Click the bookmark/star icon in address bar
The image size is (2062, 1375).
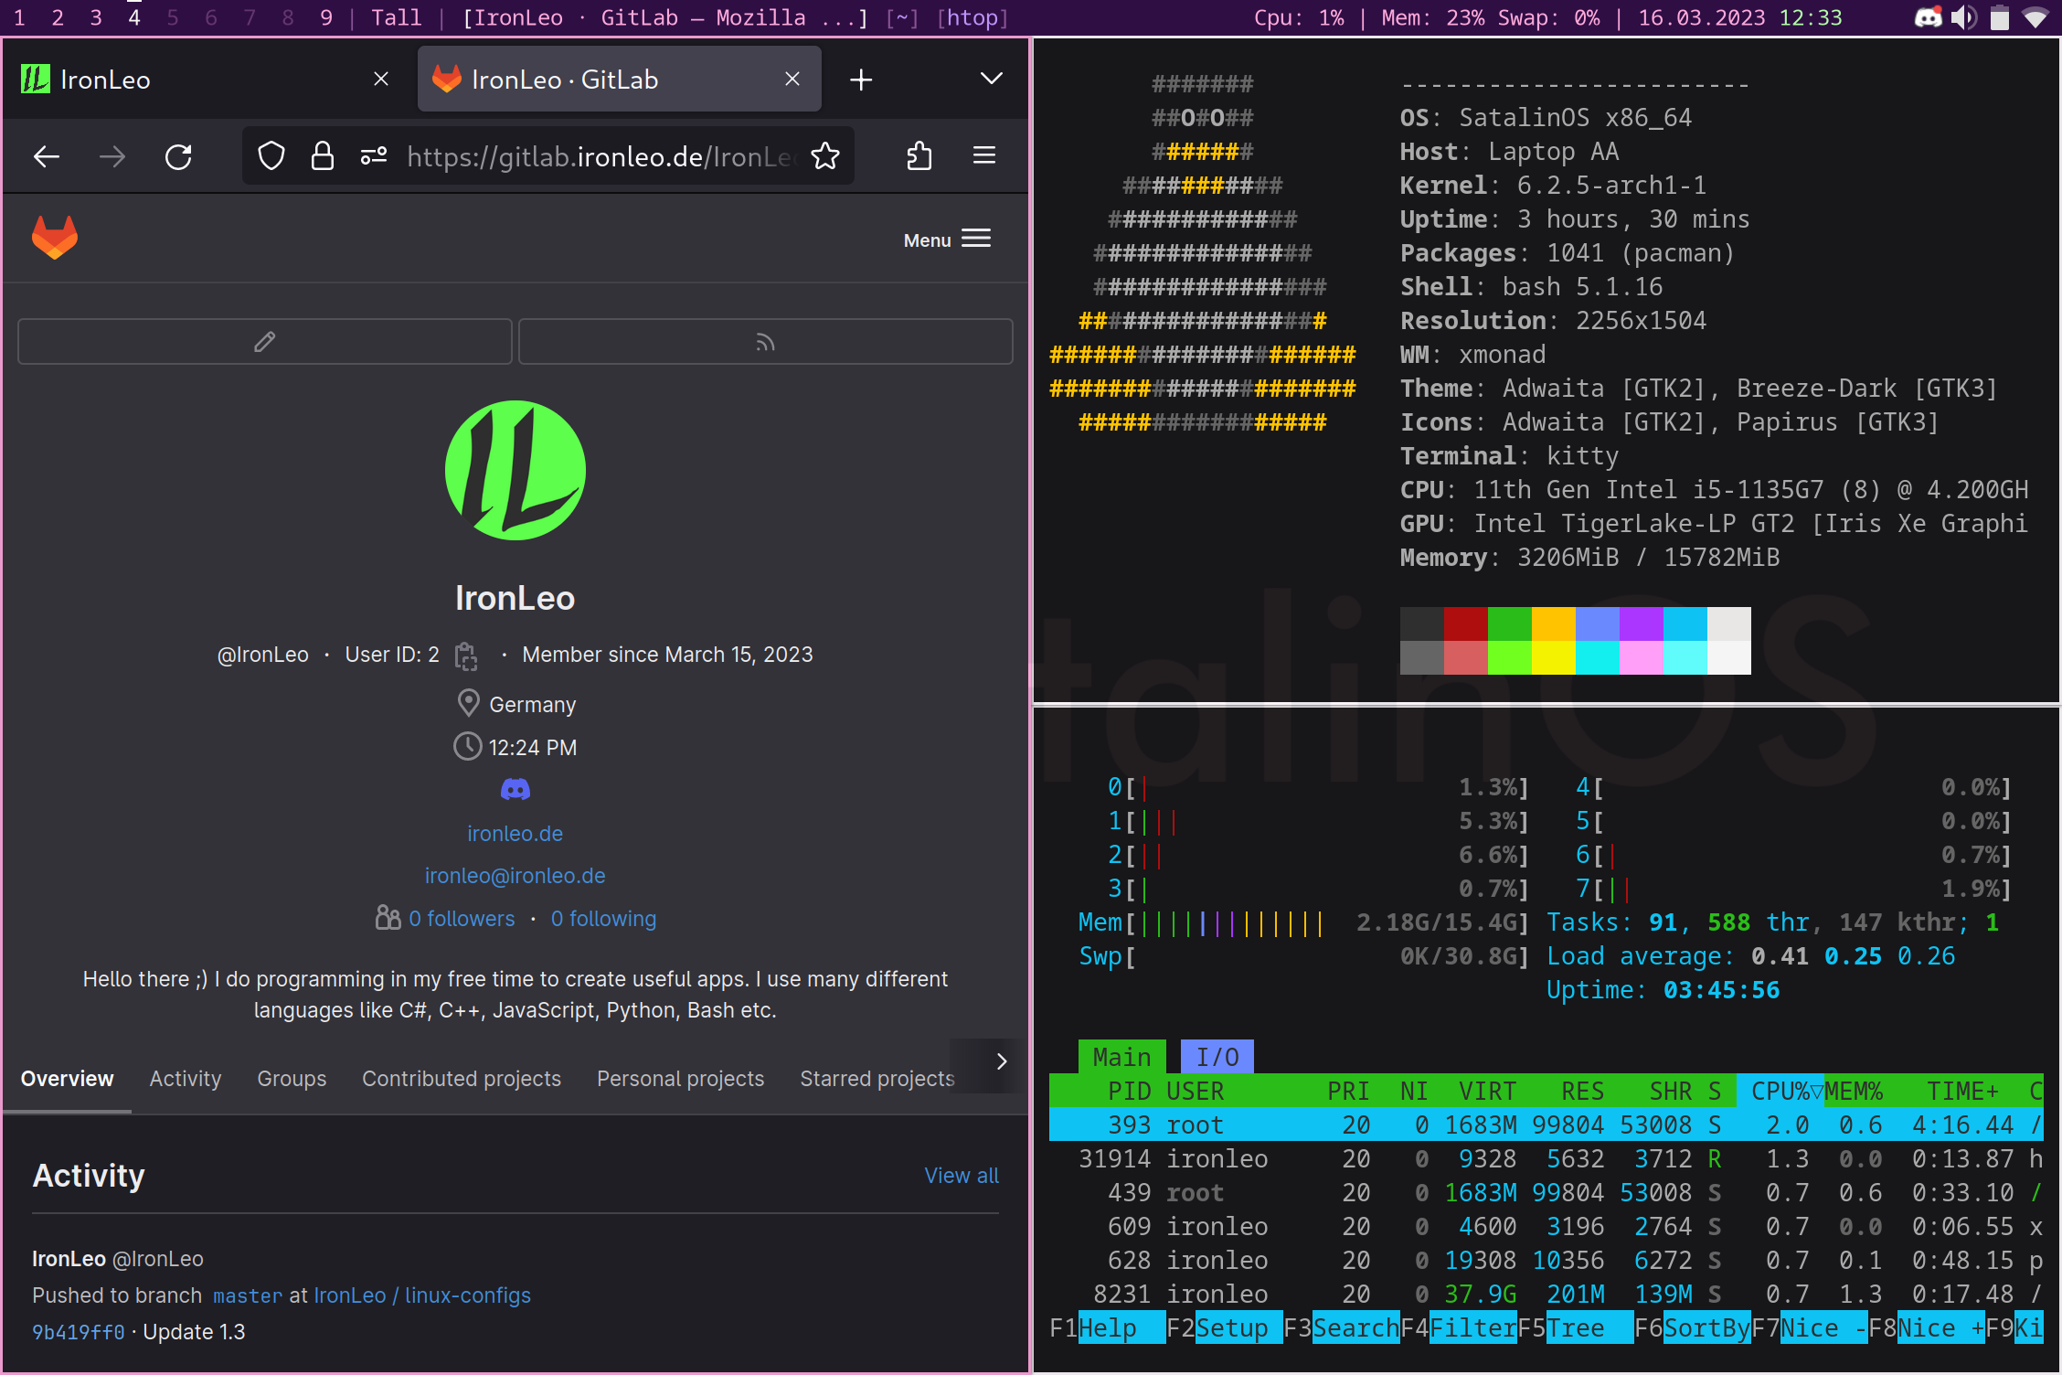tap(825, 155)
